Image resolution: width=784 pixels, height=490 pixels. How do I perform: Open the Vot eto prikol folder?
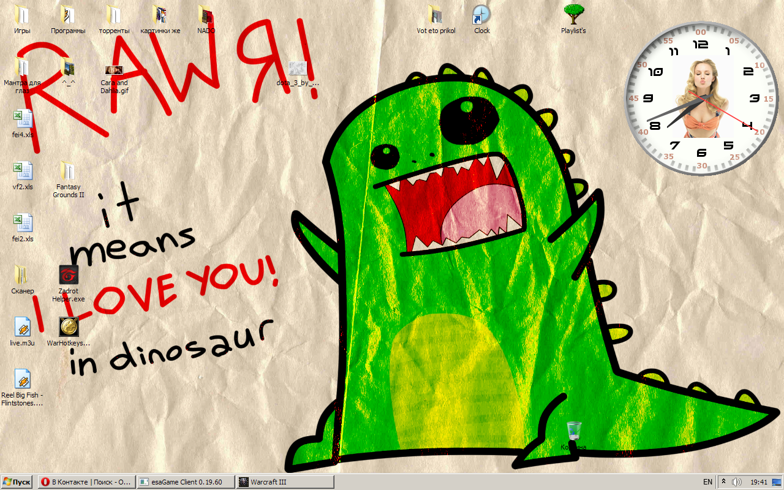(435, 14)
